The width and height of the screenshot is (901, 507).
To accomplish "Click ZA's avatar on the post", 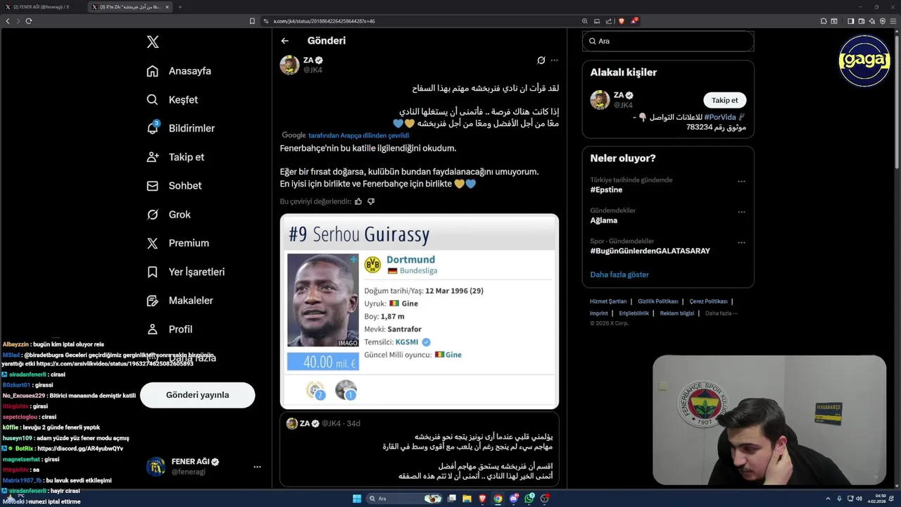I will click(289, 65).
